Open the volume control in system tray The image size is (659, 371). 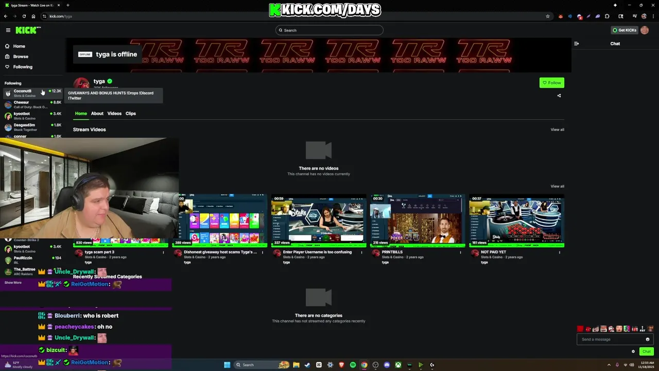632,365
